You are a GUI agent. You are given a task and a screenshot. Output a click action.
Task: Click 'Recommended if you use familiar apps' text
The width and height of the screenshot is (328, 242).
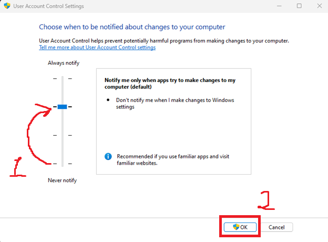173,159
